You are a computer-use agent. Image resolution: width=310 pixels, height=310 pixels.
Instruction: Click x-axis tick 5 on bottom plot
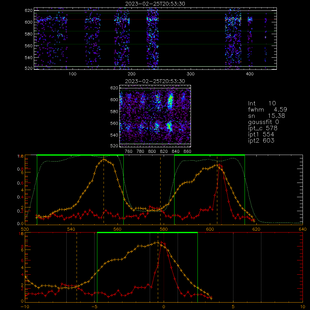click(233, 307)
